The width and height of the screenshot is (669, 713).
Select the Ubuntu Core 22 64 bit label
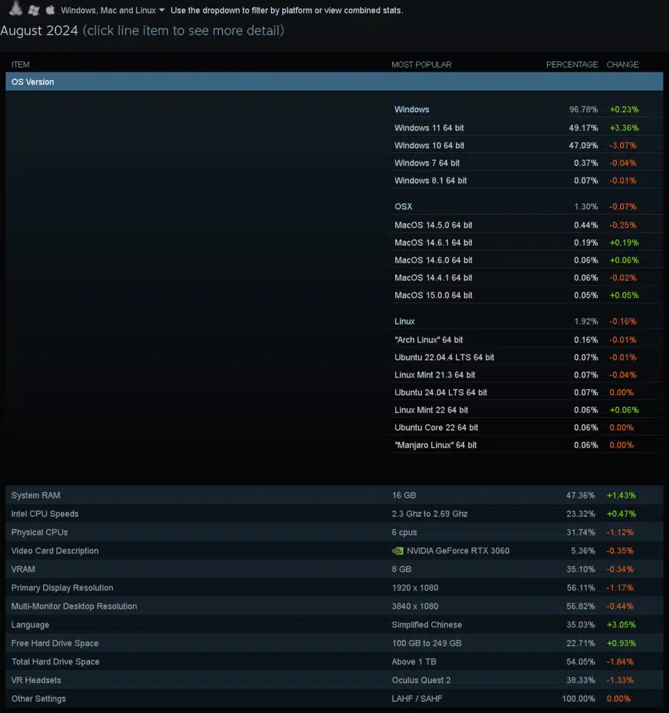pos(436,428)
